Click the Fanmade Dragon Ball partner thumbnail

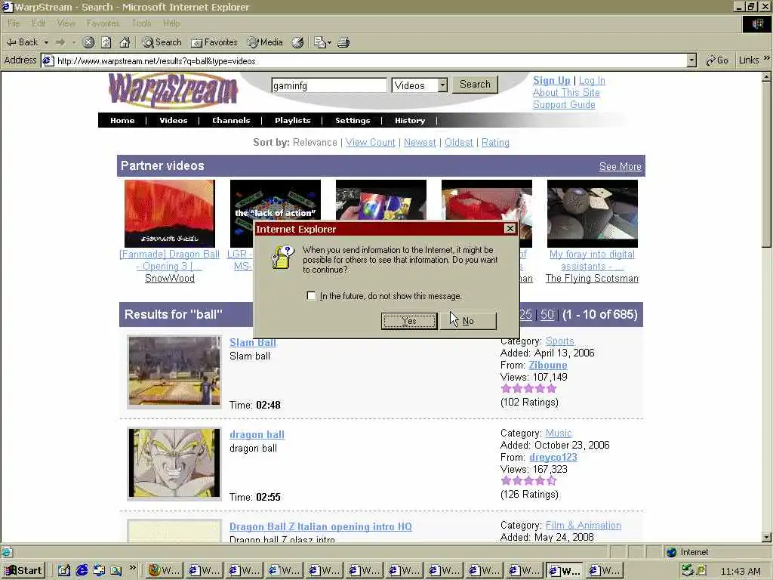pyautogui.click(x=170, y=214)
